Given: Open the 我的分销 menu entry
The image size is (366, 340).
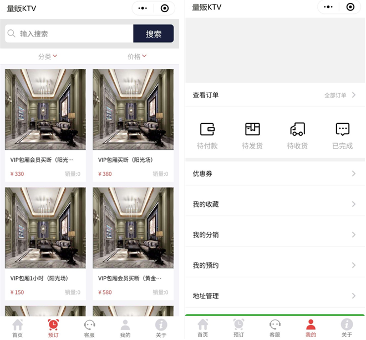Looking at the screenshot, I should coord(274,235).
